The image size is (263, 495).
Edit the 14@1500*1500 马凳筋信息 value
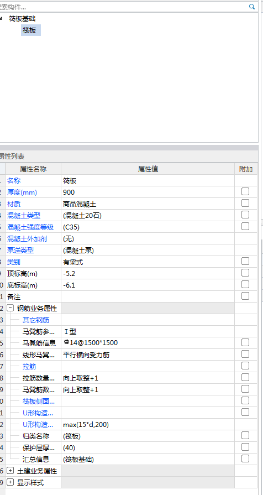(x=148, y=343)
